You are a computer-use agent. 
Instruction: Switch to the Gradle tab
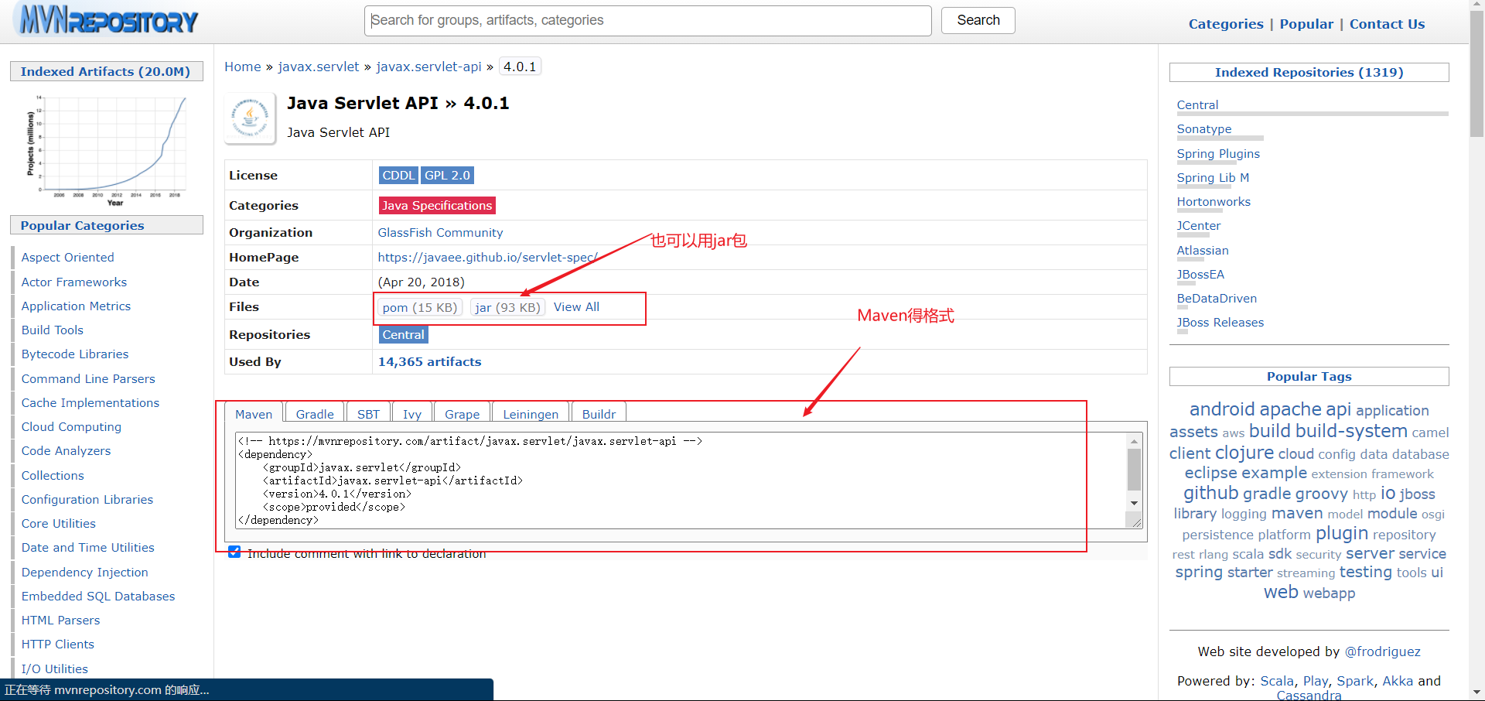pos(315,414)
